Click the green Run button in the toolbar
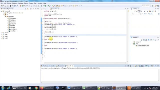This screenshot has height=90, width=160. click(45, 6)
